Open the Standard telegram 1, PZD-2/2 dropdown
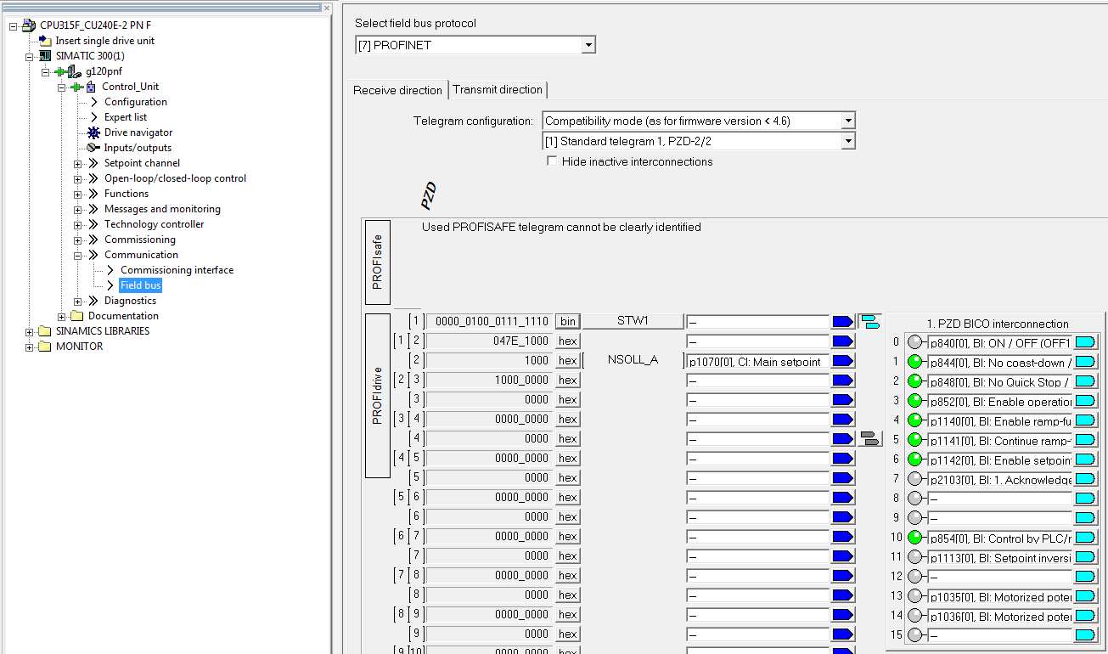 tap(847, 141)
